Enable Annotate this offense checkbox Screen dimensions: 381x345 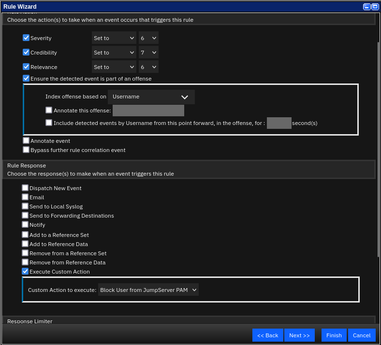tap(49, 110)
